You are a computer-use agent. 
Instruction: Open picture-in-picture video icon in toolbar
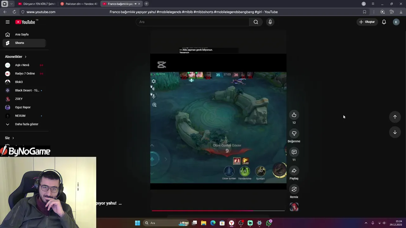(383, 12)
